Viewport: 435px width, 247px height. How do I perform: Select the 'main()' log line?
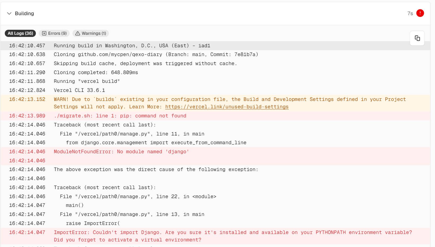coord(215,205)
